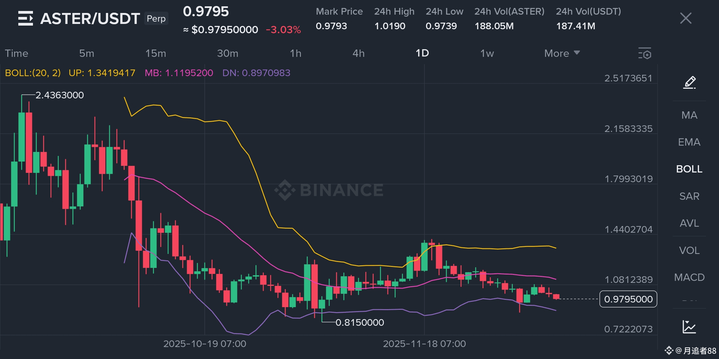Image resolution: width=719 pixels, height=359 pixels.
Task: Enable the AVL indicator
Action: pos(689,223)
